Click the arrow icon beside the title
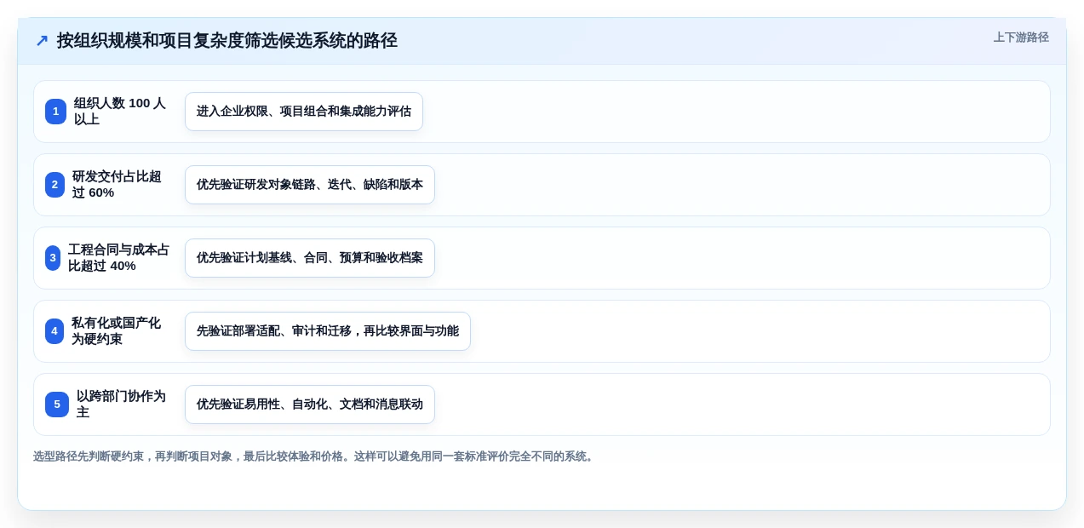 point(42,41)
